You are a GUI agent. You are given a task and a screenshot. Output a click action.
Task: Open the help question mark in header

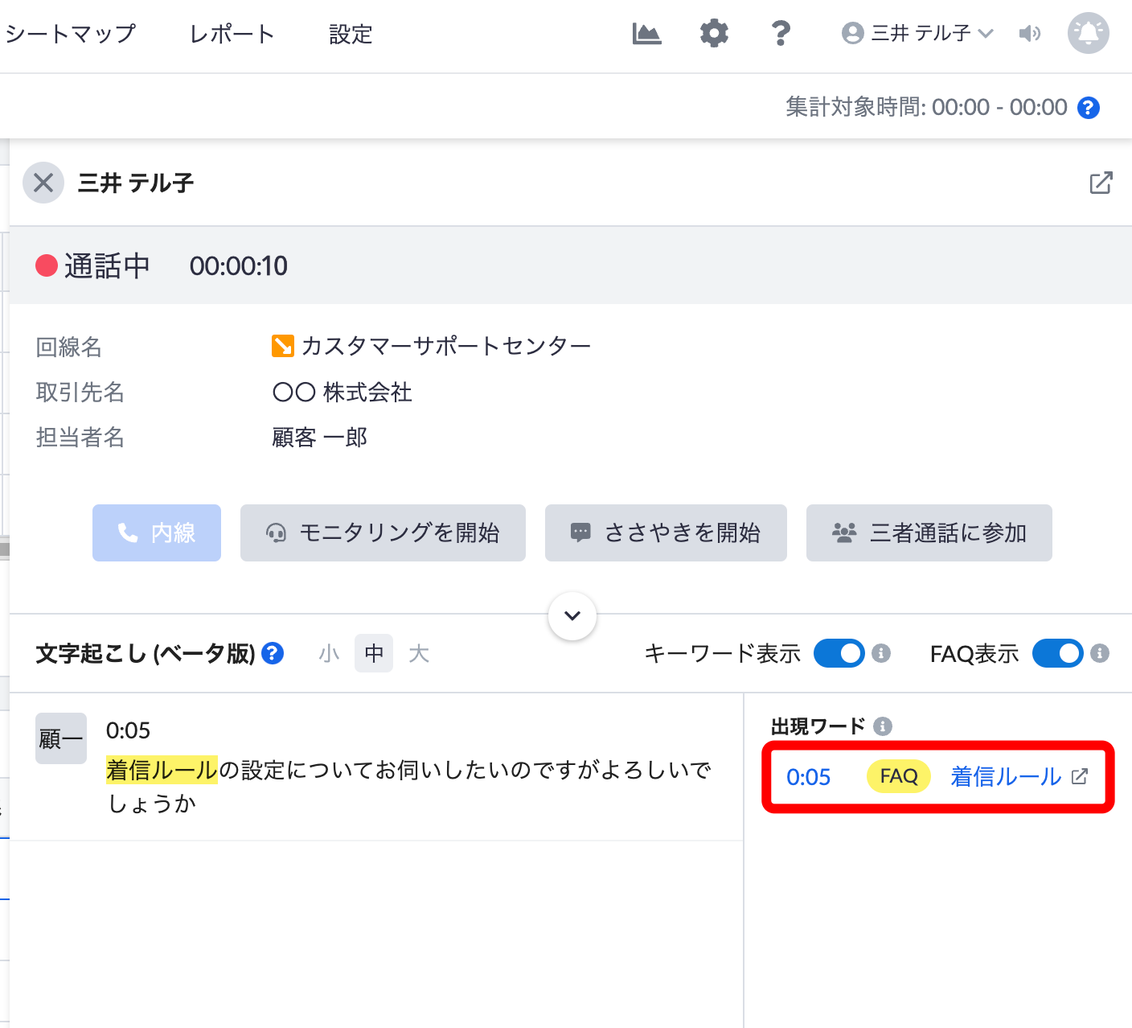tap(781, 34)
